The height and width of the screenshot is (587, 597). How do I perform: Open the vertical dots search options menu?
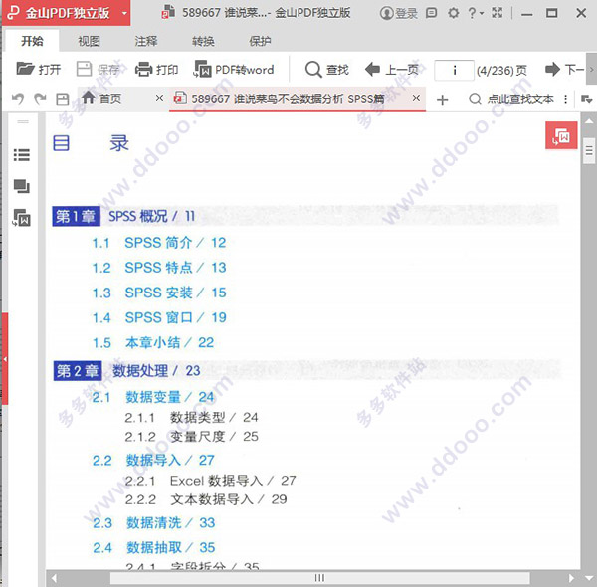pos(566,98)
